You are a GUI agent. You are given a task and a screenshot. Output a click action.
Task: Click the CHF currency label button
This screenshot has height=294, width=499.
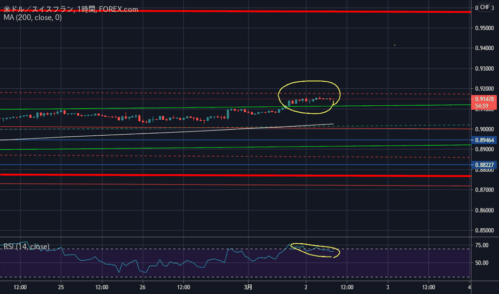[x=485, y=7]
